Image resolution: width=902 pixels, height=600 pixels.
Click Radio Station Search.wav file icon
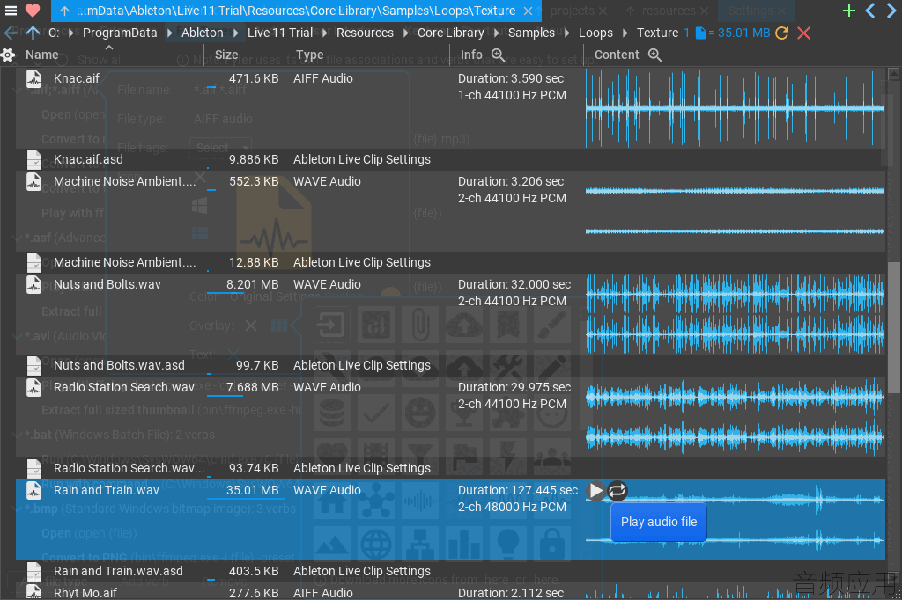point(34,387)
